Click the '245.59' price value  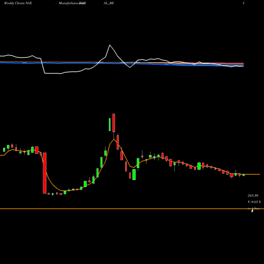point(253,195)
